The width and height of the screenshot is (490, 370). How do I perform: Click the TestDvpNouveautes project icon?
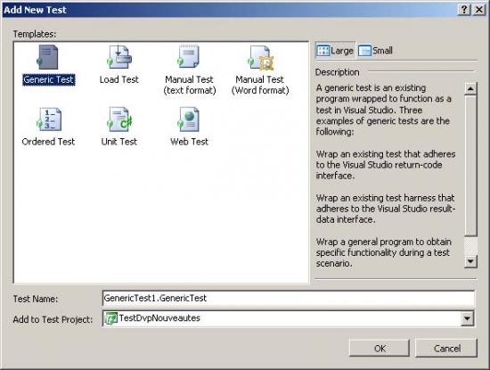tap(110, 318)
